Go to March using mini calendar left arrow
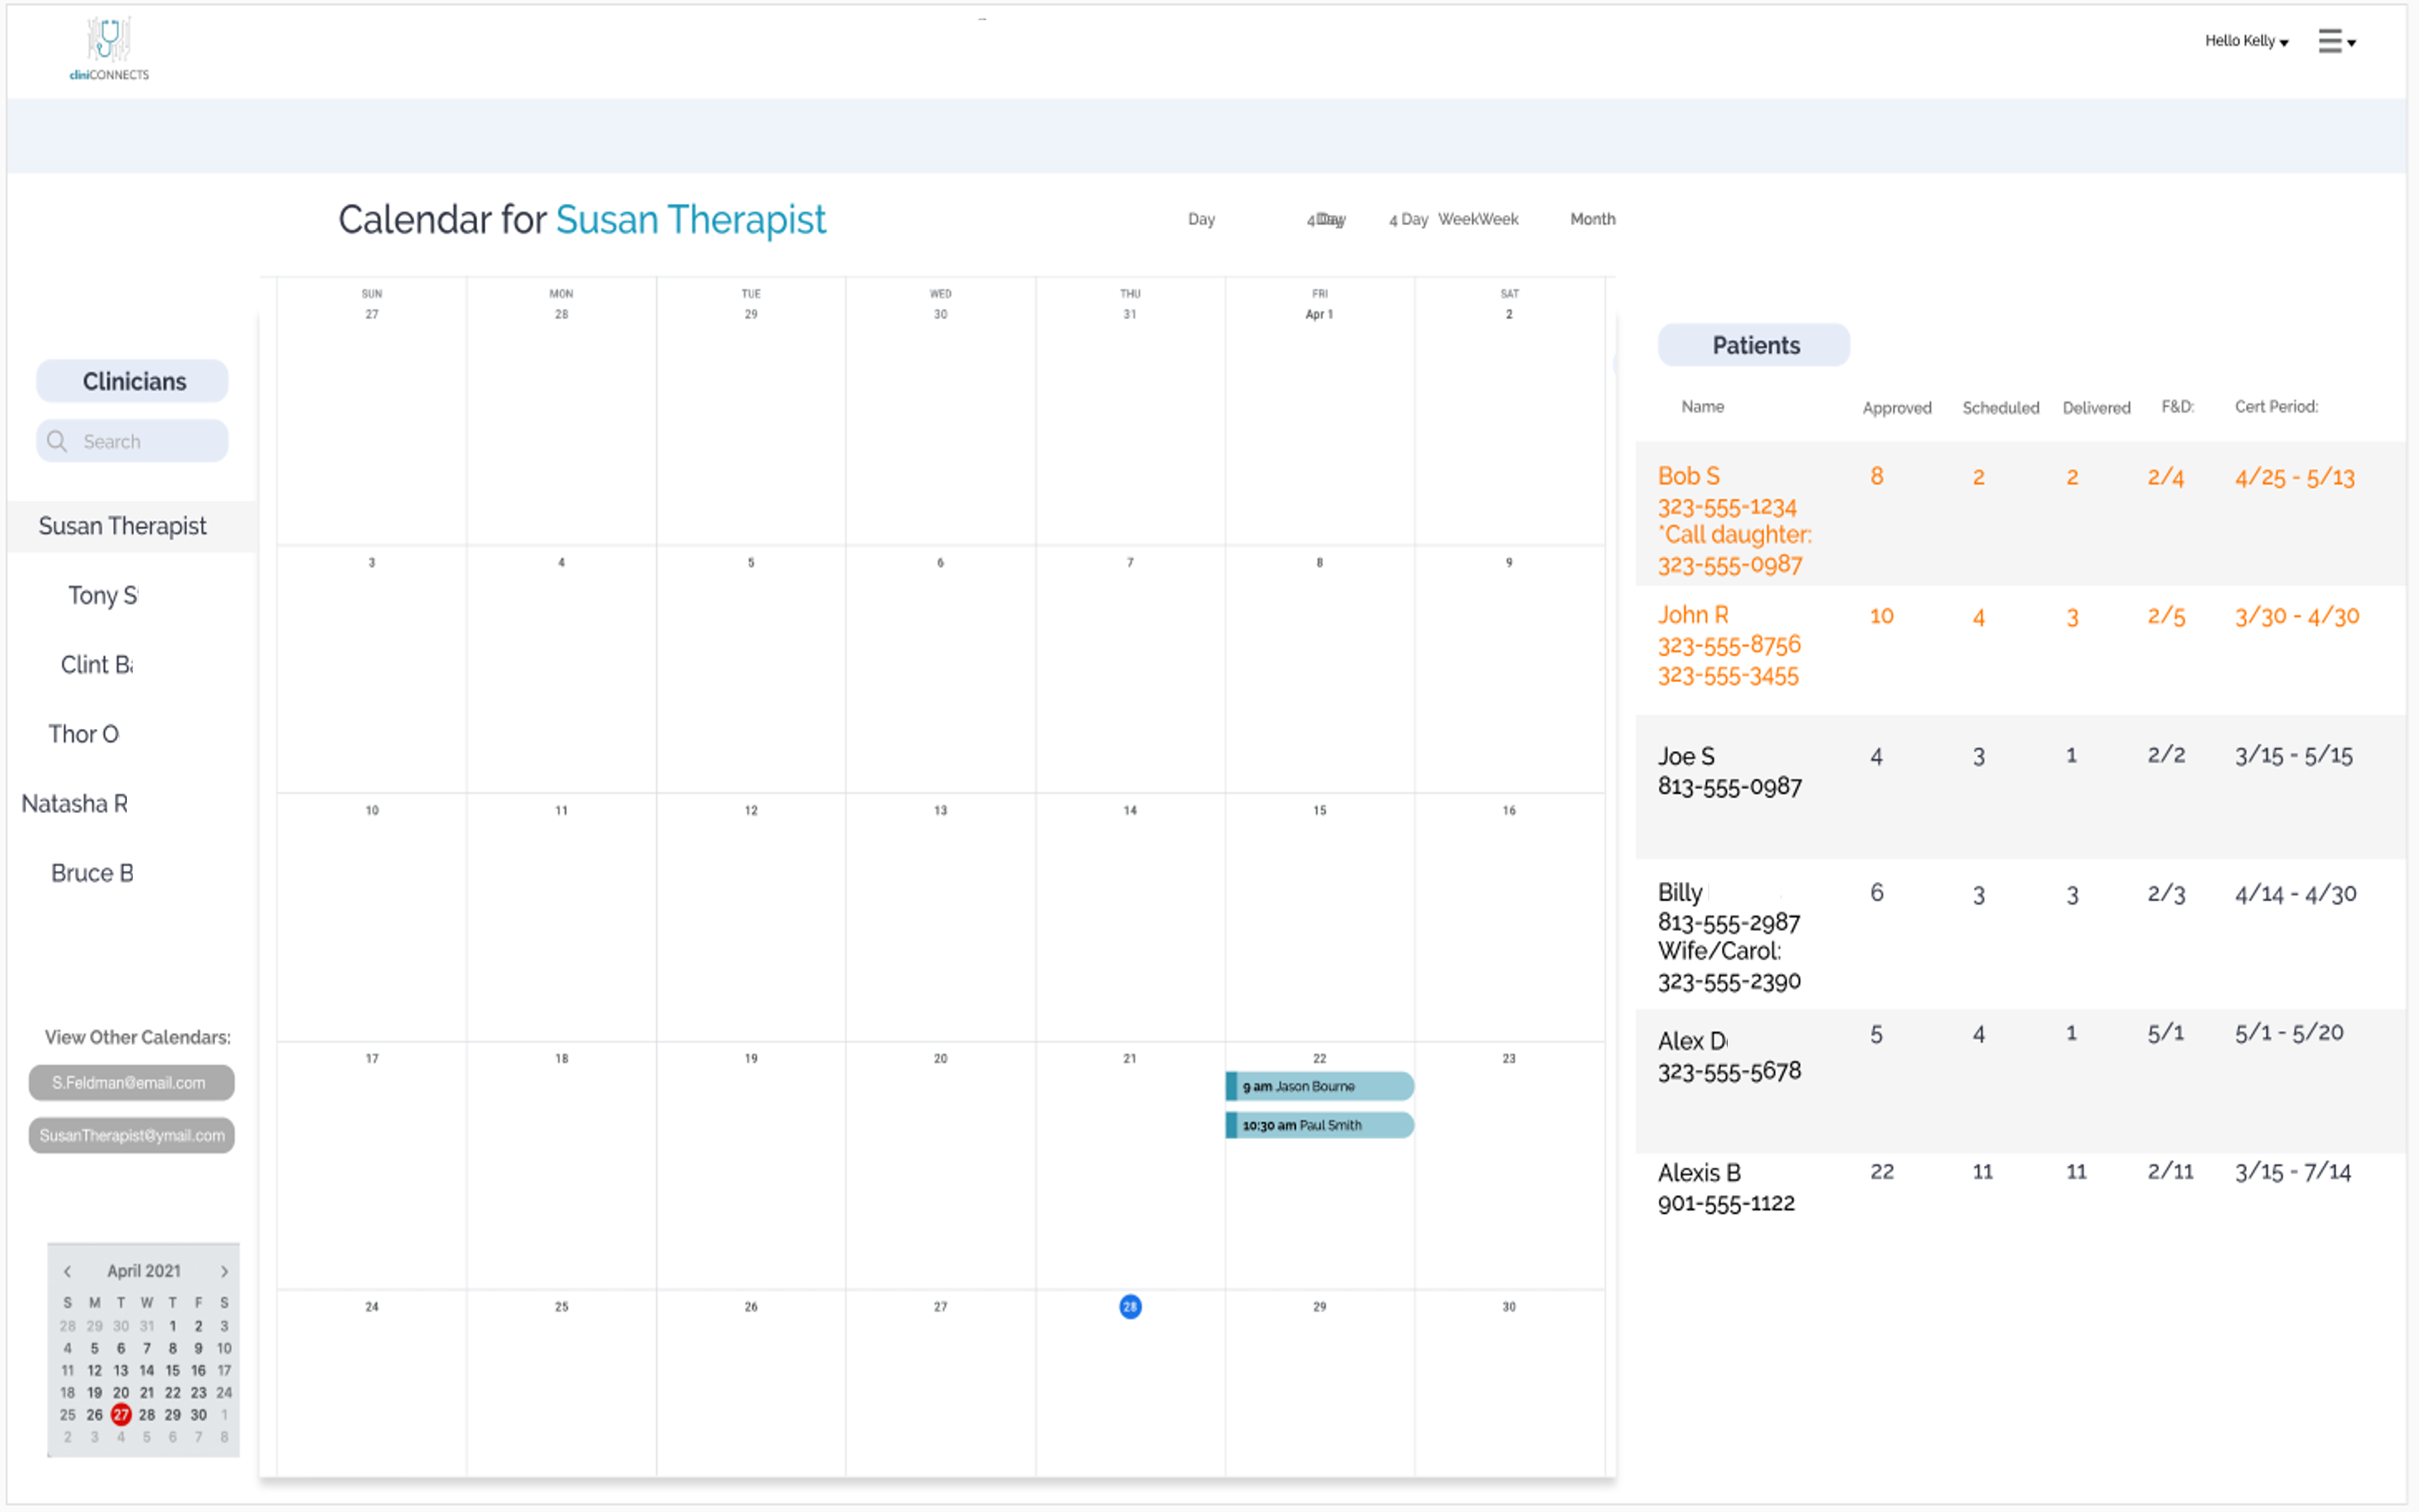The image size is (2419, 1512). [67, 1271]
